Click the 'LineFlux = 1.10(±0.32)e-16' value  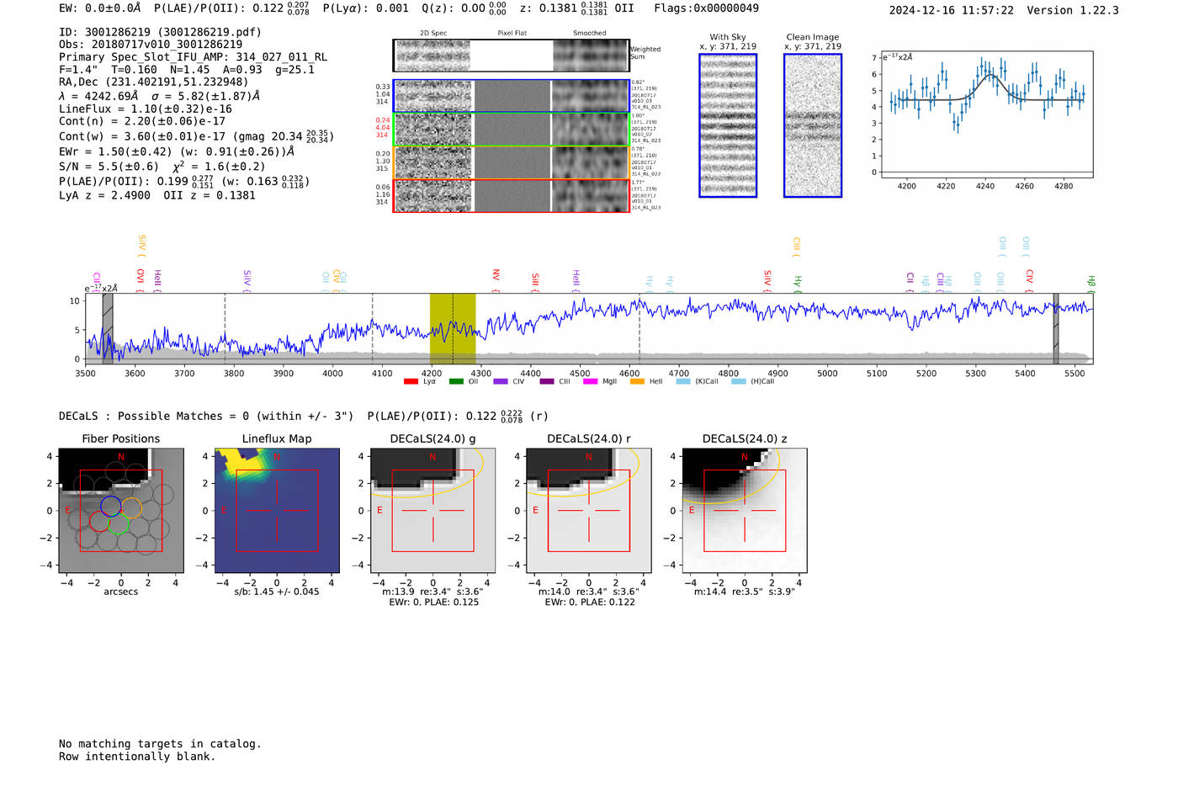pyautogui.click(x=146, y=109)
